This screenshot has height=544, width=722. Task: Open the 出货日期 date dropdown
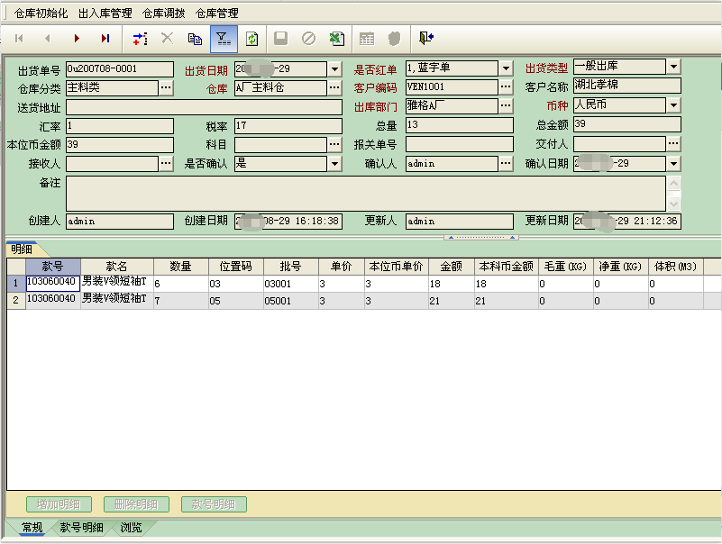[335, 68]
